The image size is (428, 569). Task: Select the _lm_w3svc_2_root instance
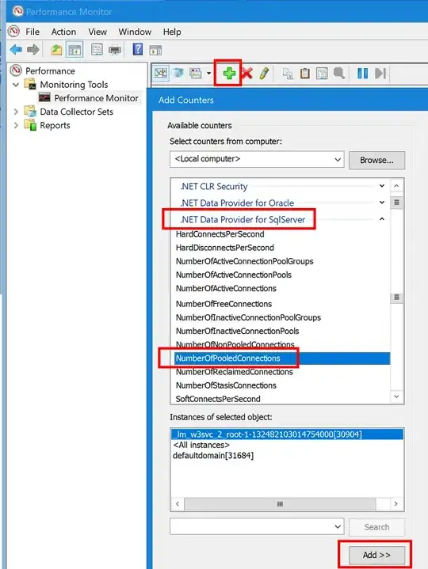[287, 434]
